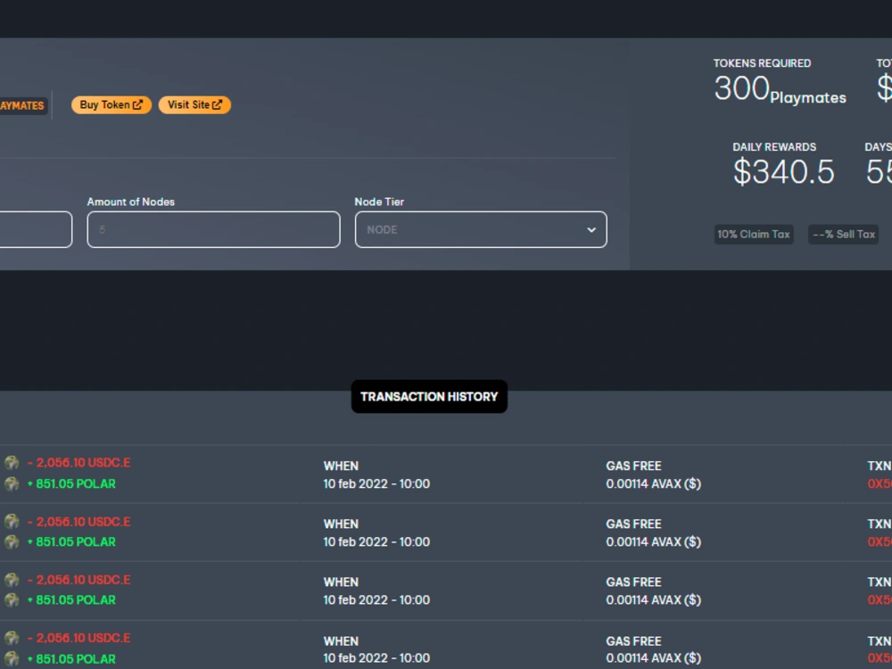This screenshot has width=892, height=669.
Task: Focus the Amount of Nodes input field
Action: (x=213, y=229)
